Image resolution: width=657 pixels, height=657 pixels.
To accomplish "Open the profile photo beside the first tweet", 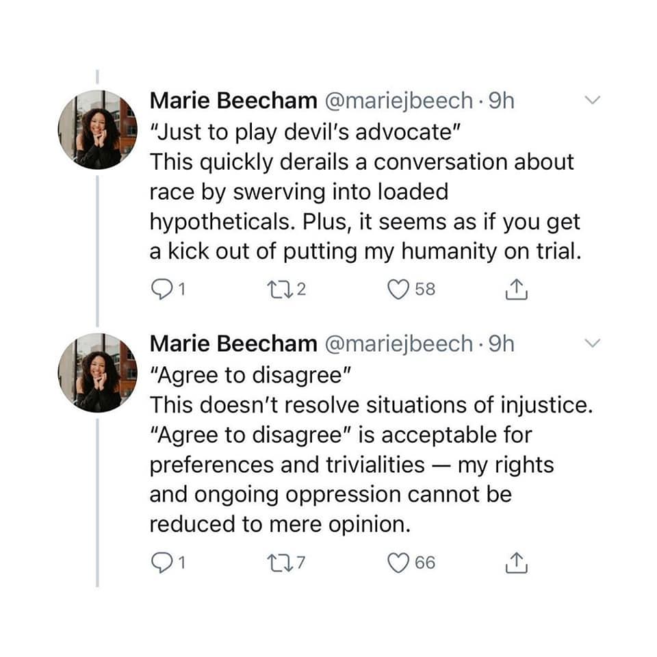I will coord(98,129).
